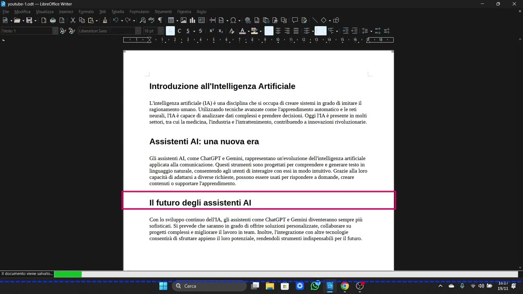Open the Tabella menu
The width and height of the screenshot is (523, 294).
point(118,11)
